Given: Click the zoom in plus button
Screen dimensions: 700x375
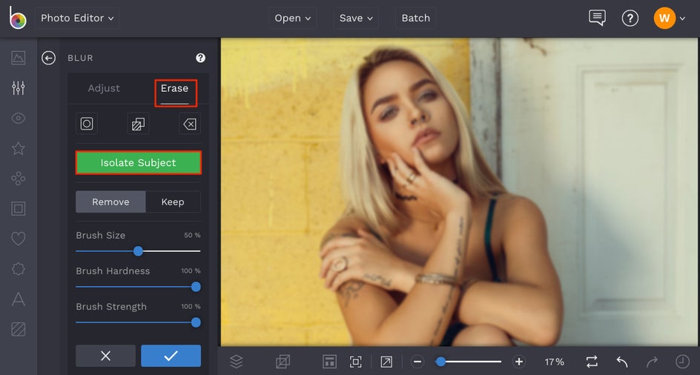Looking at the screenshot, I should point(519,362).
